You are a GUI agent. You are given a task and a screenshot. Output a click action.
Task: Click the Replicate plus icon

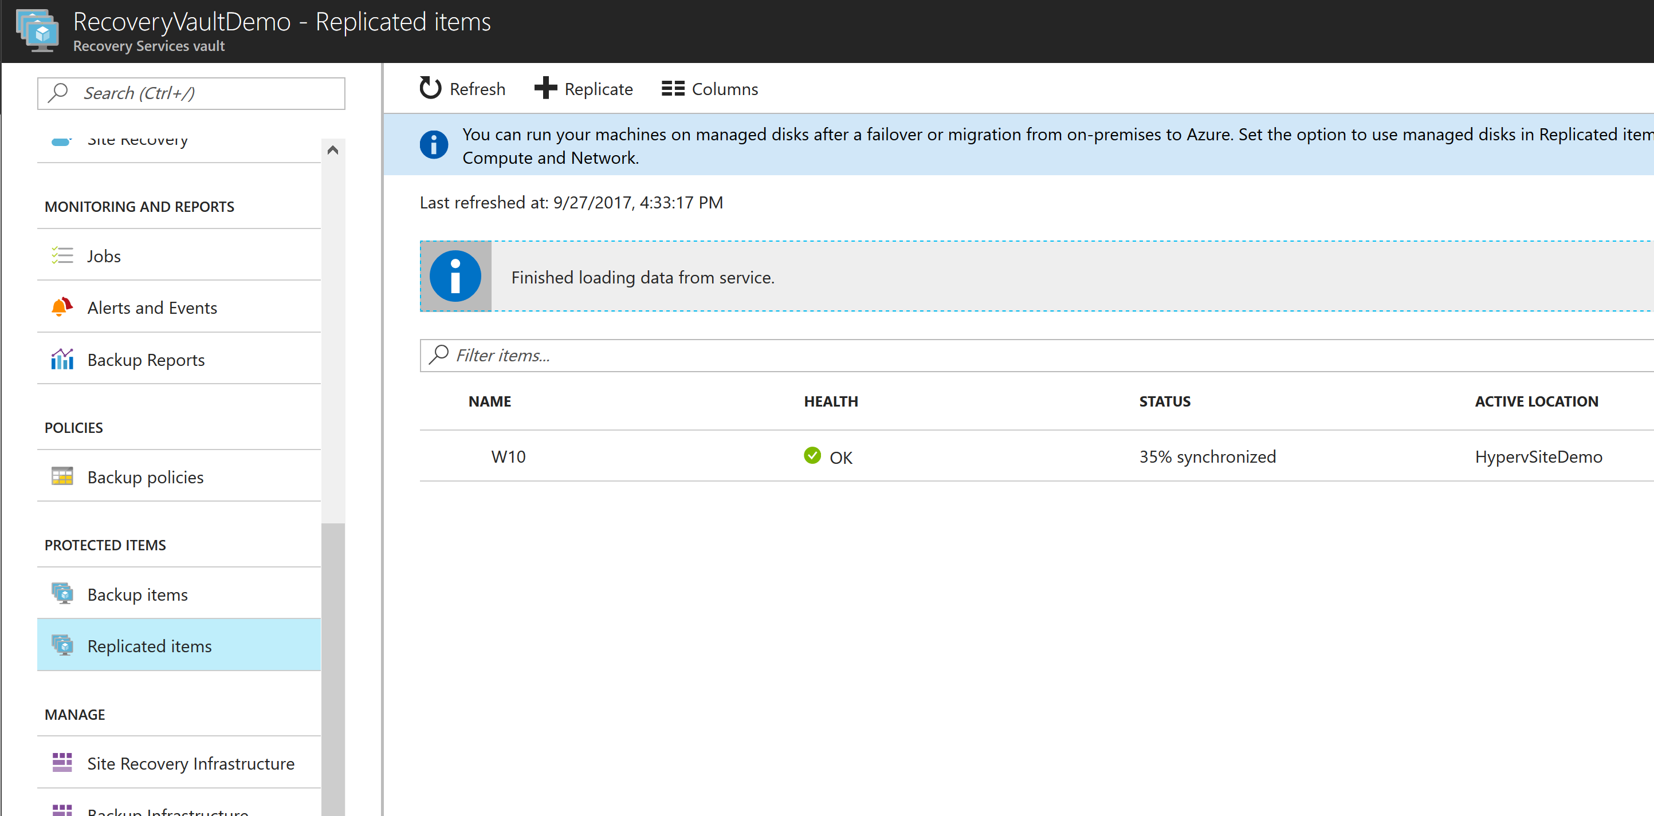pos(545,88)
